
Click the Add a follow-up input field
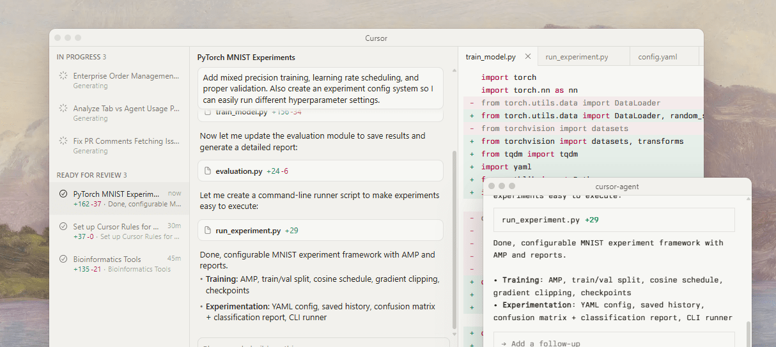(x=614, y=343)
